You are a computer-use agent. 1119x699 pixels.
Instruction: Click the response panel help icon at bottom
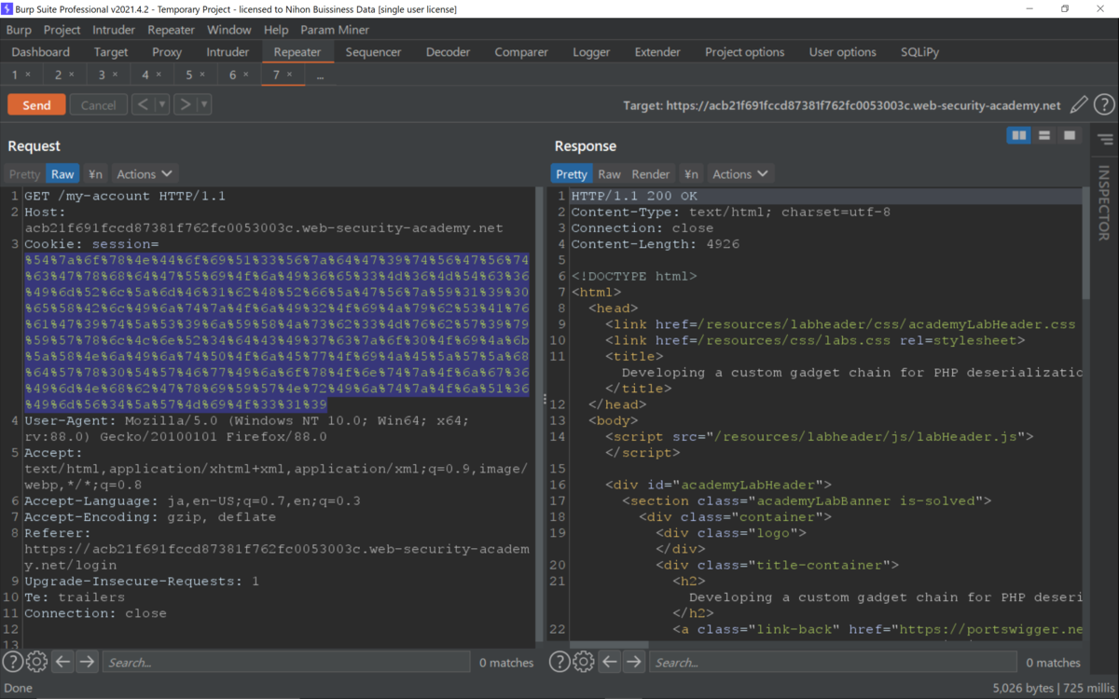(559, 662)
